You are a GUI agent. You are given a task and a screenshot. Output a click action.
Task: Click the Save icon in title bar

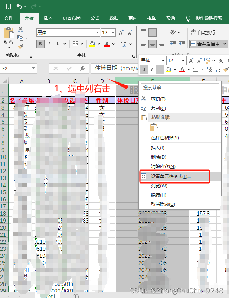[9, 7]
